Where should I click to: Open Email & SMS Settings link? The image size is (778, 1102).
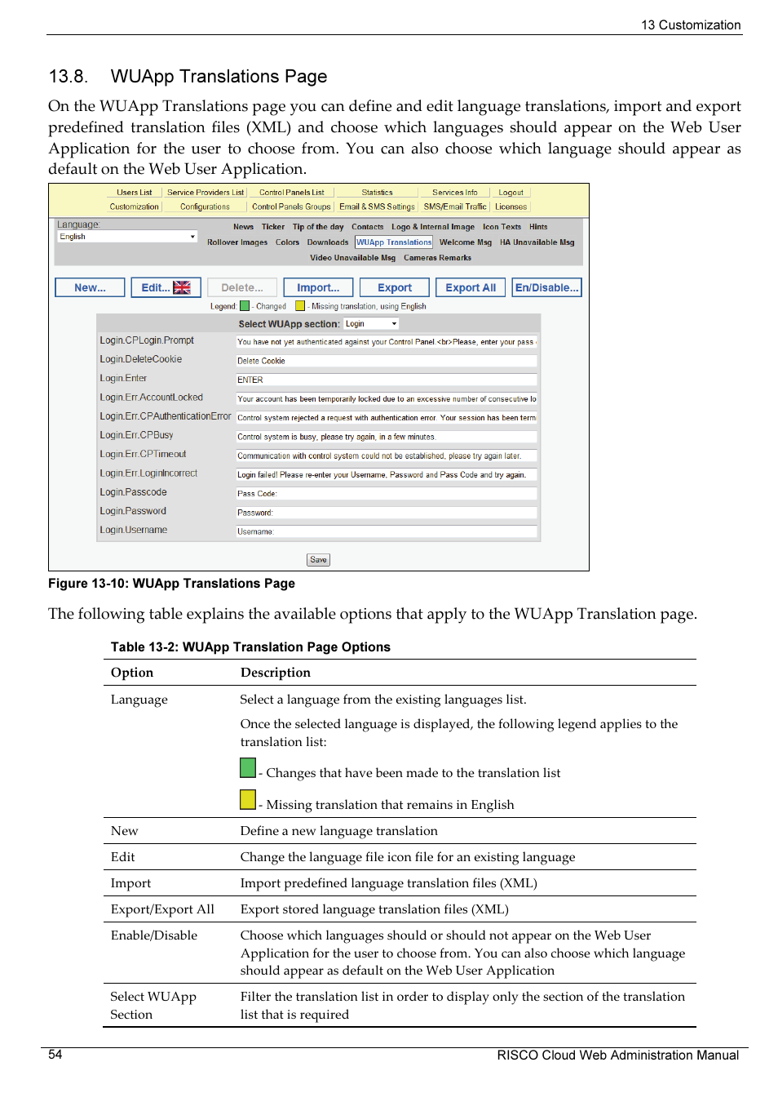377,207
